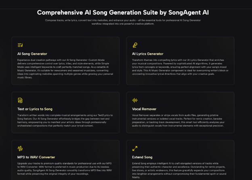Click the Text or Lyrics to Song description
The image size is (252, 180).
tap(65, 121)
